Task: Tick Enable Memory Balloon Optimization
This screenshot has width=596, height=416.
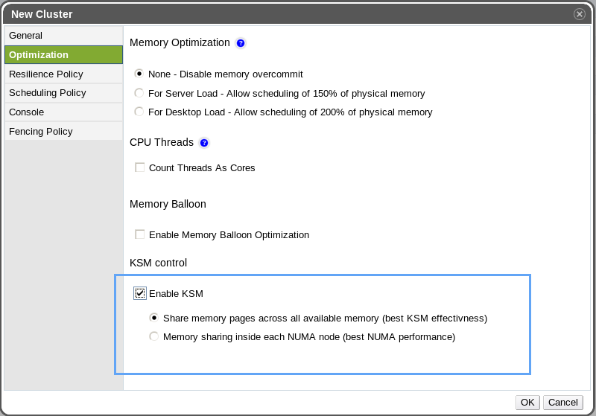Action: tap(140, 234)
